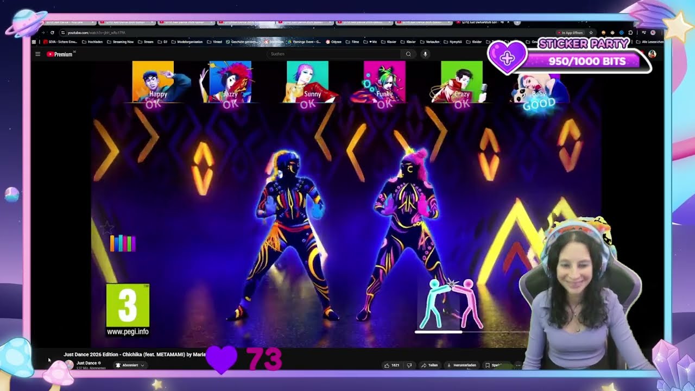Open the 'Kleider' bookmarks folder
The image size is (695, 391).
tap(474, 42)
